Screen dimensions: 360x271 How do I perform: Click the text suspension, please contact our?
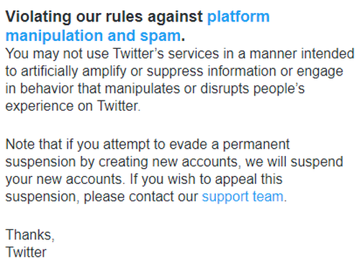pos(102,197)
